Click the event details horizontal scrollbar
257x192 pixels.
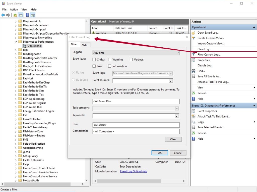pos(129,181)
